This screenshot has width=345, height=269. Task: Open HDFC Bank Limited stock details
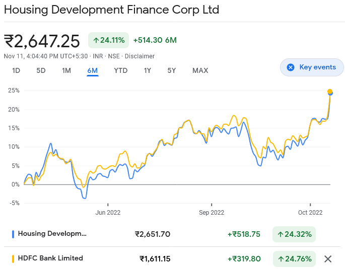tap(50, 258)
